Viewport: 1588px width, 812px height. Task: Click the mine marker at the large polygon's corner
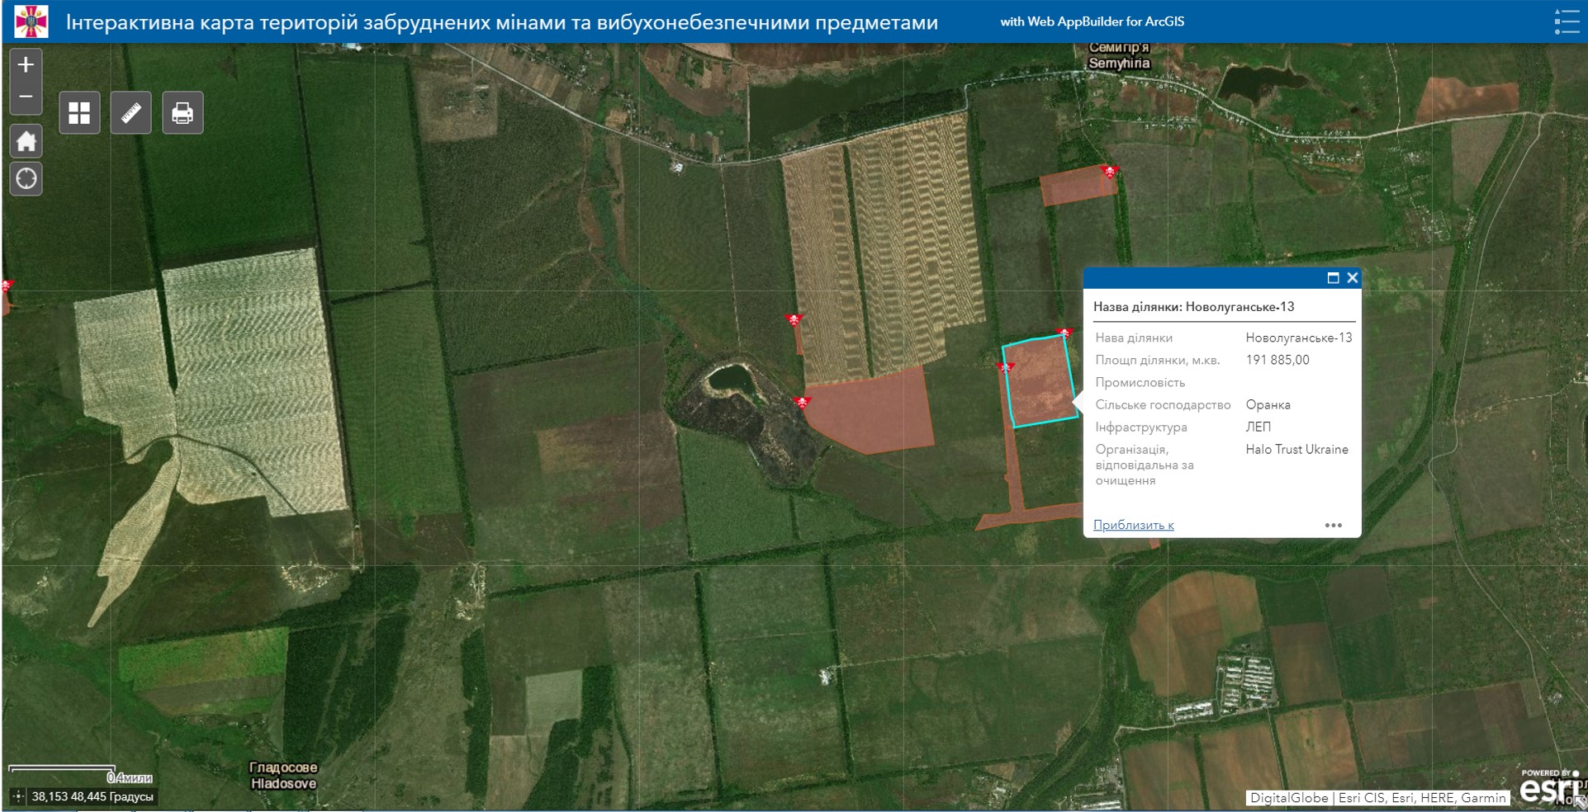point(801,403)
